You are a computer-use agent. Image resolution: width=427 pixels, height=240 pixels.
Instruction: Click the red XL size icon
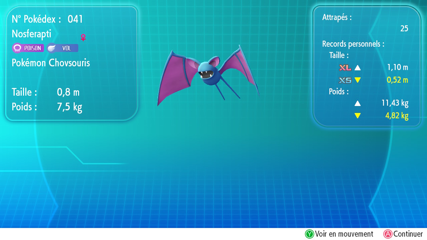point(345,68)
